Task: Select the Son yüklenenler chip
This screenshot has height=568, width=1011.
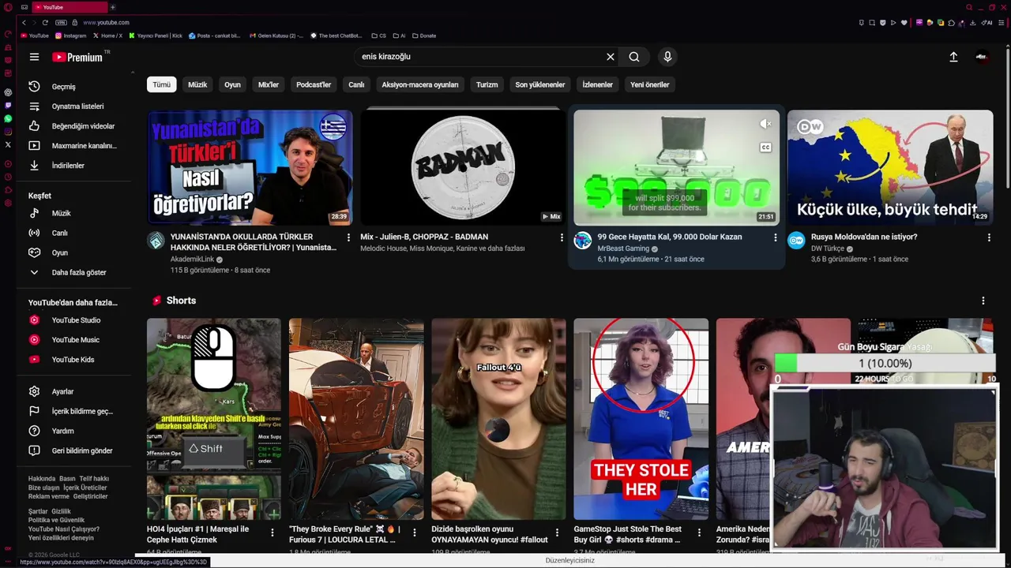Action: [540, 84]
